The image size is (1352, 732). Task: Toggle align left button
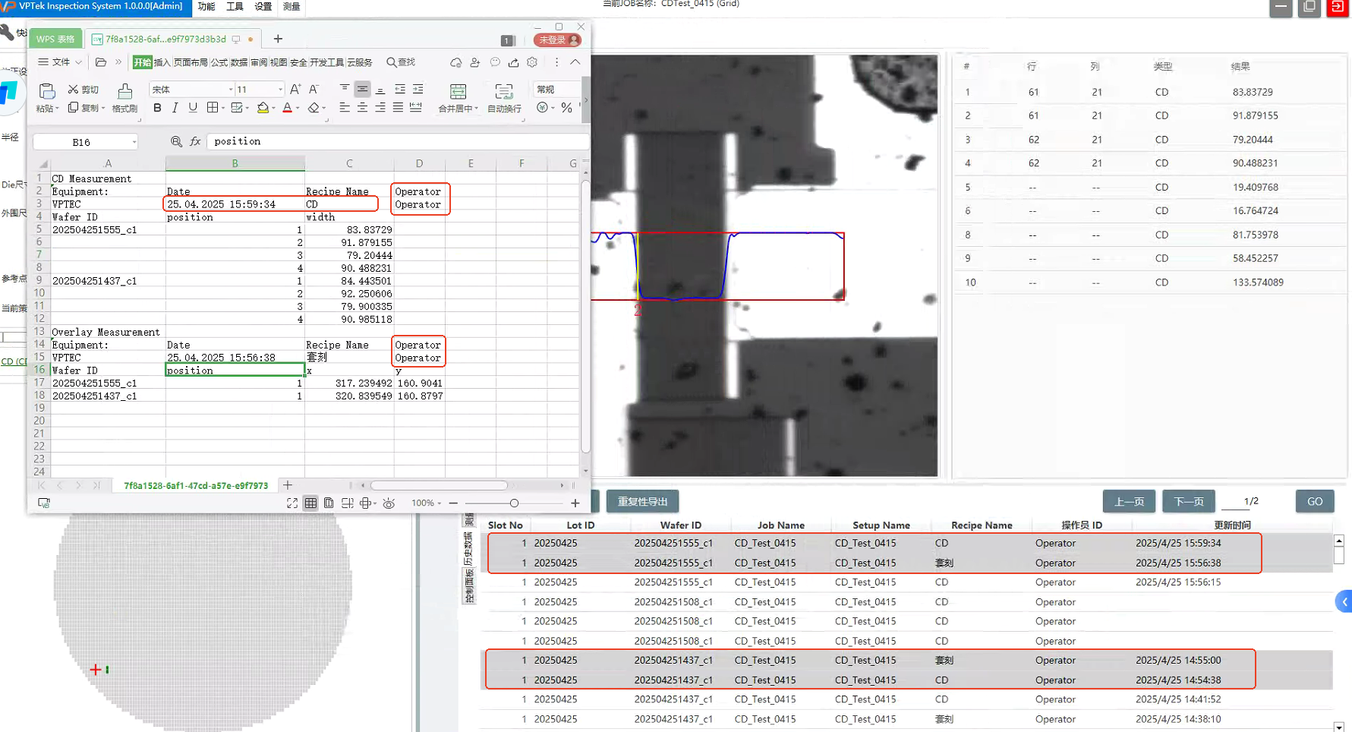[x=345, y=108]
